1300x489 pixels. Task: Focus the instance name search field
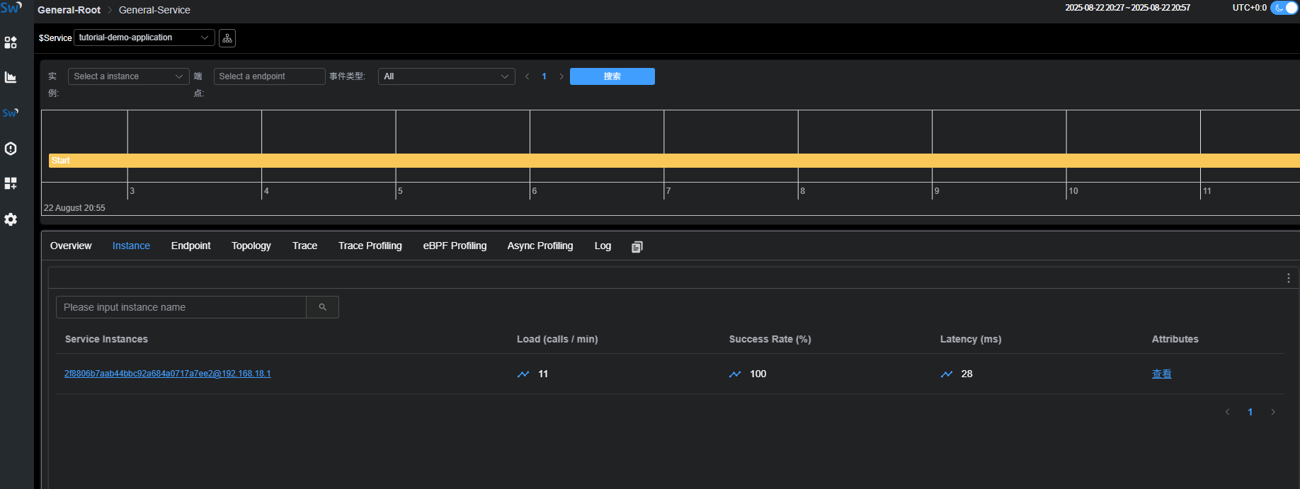(x=181, y=307)
